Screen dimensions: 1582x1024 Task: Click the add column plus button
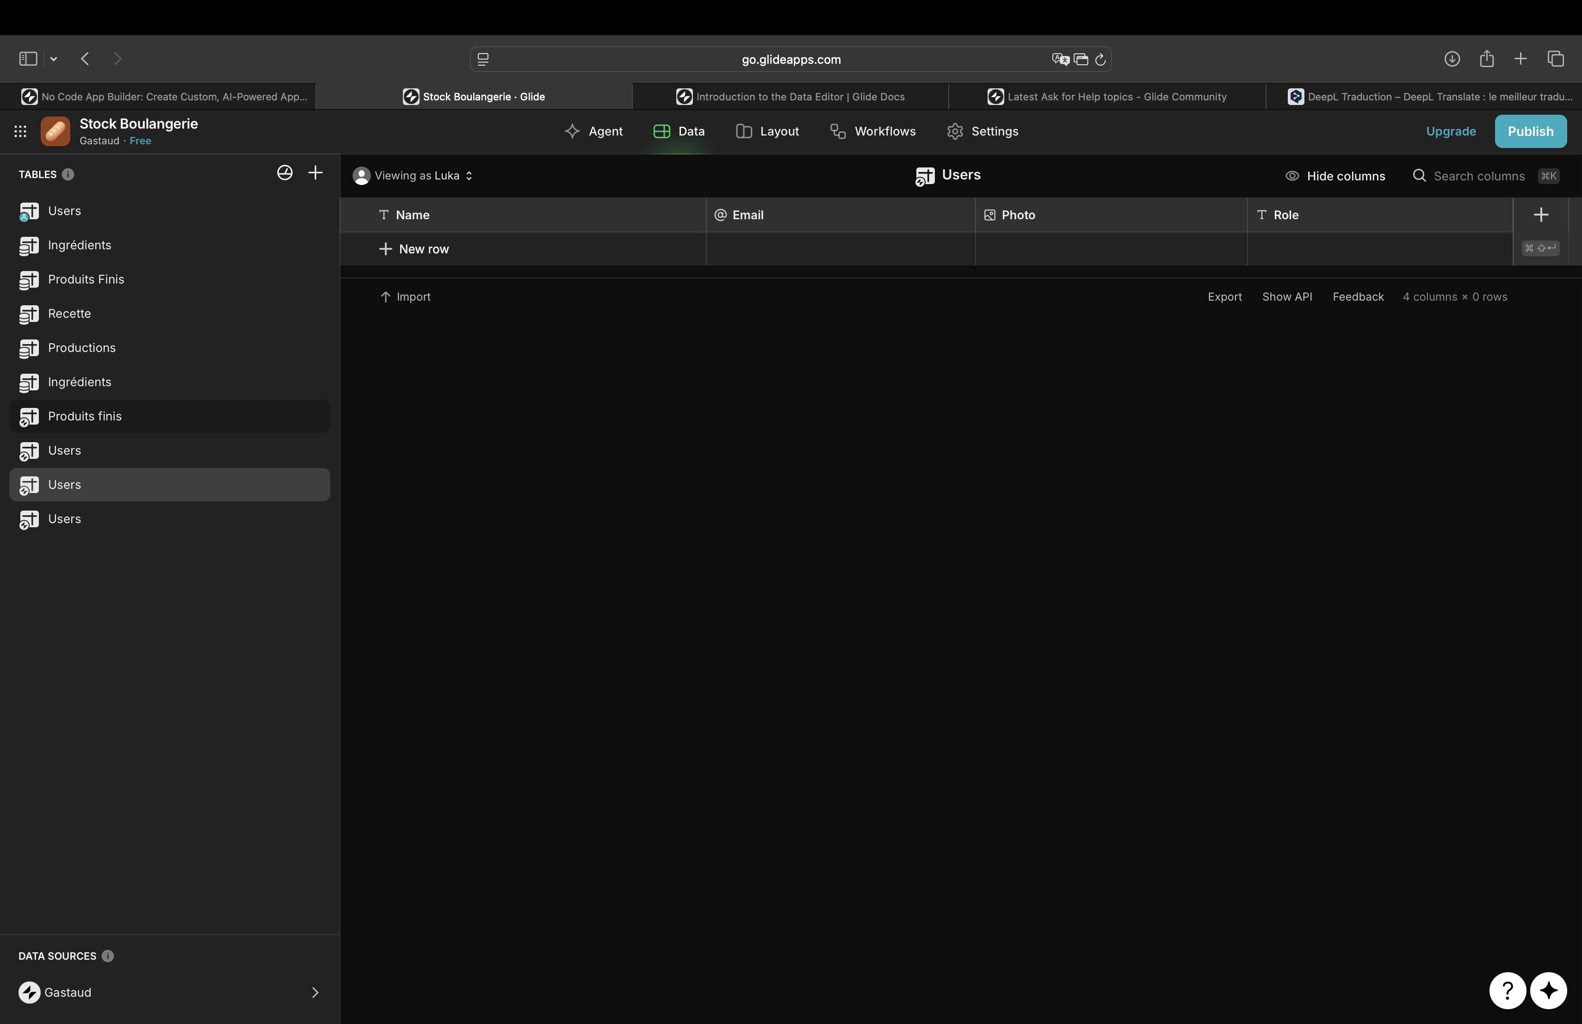[x=1540, y=215]
